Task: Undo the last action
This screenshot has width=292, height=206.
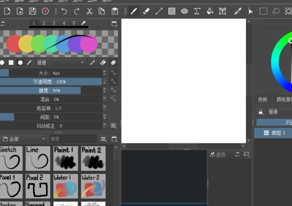Action: click(64, 11)
